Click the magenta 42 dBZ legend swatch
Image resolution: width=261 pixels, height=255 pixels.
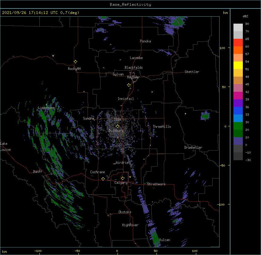pyautogui.click(x=238, y=95)
